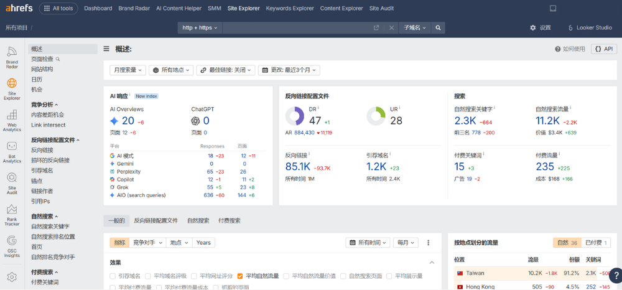This screenshot has height=290, width=622.
Task: Open Looker Studio link
Action: pyautogui.click(x=590, y=28)
